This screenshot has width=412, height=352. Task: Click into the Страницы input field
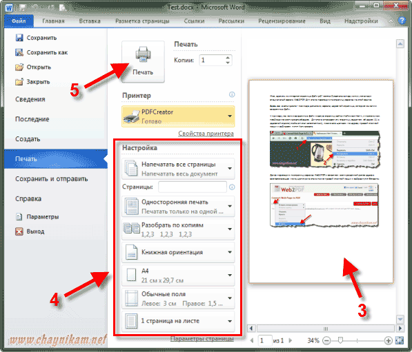pyautogui.click(x=193, y=187)
